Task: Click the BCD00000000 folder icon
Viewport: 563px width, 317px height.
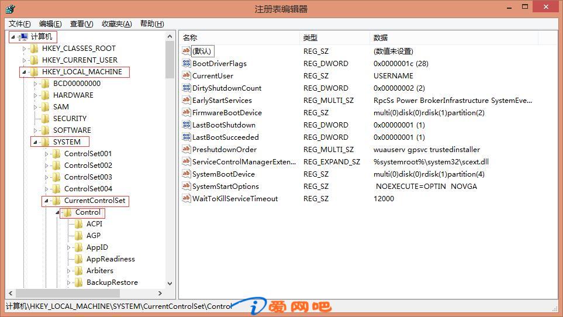Action: coord(46,83)
